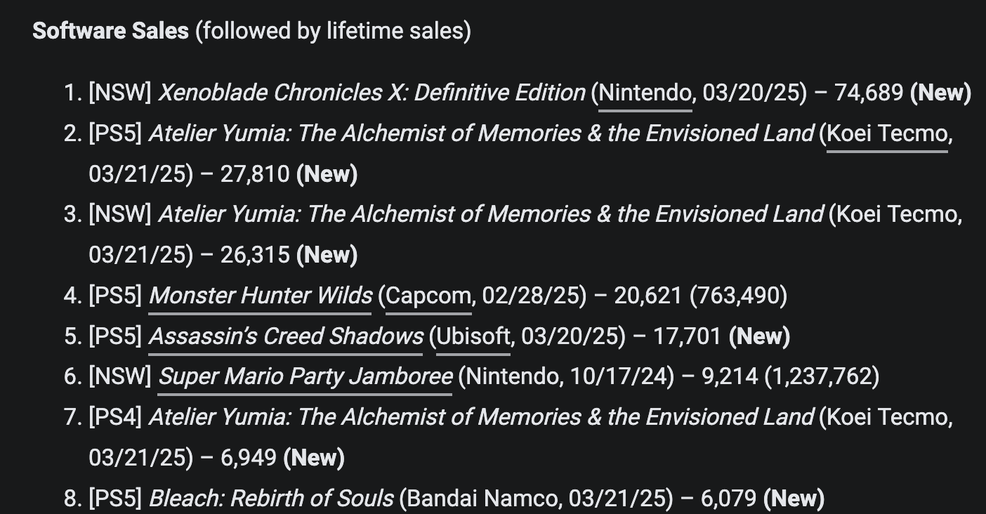Click the PS4 Atelier Yumia entry title

481,418
